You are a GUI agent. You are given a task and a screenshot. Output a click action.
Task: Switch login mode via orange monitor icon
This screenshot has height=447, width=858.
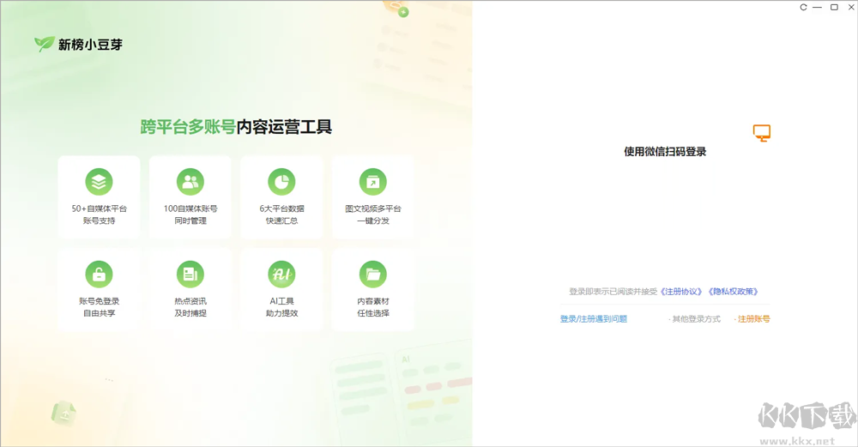pos(762,133)
